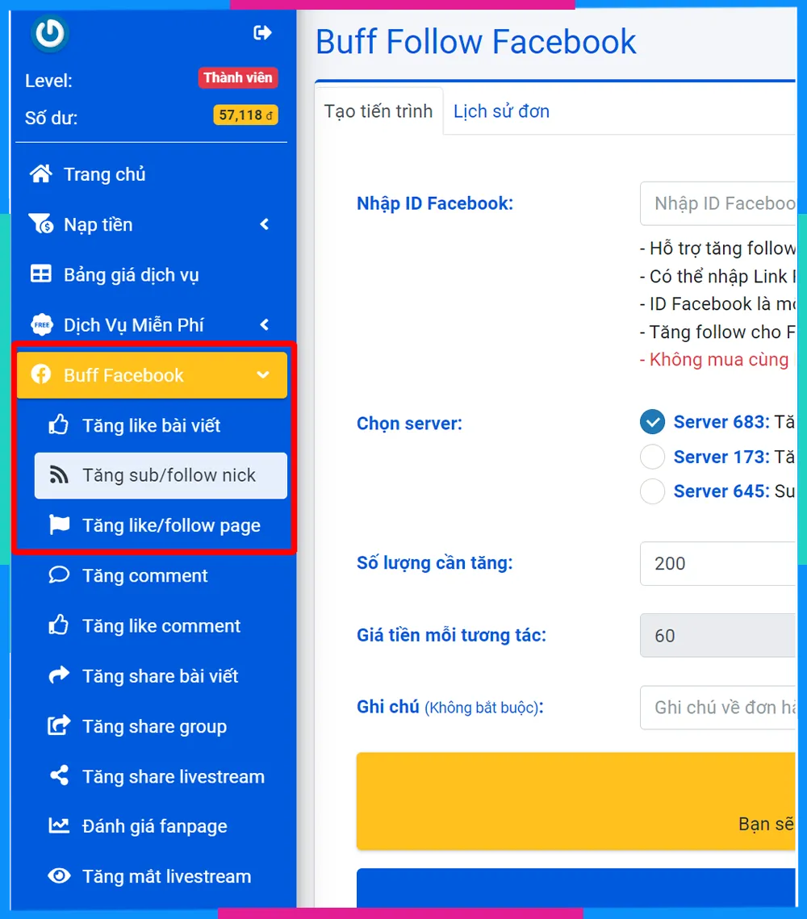Select the Server 645 radio button
The image size is (807, 919).
(652, 491)
